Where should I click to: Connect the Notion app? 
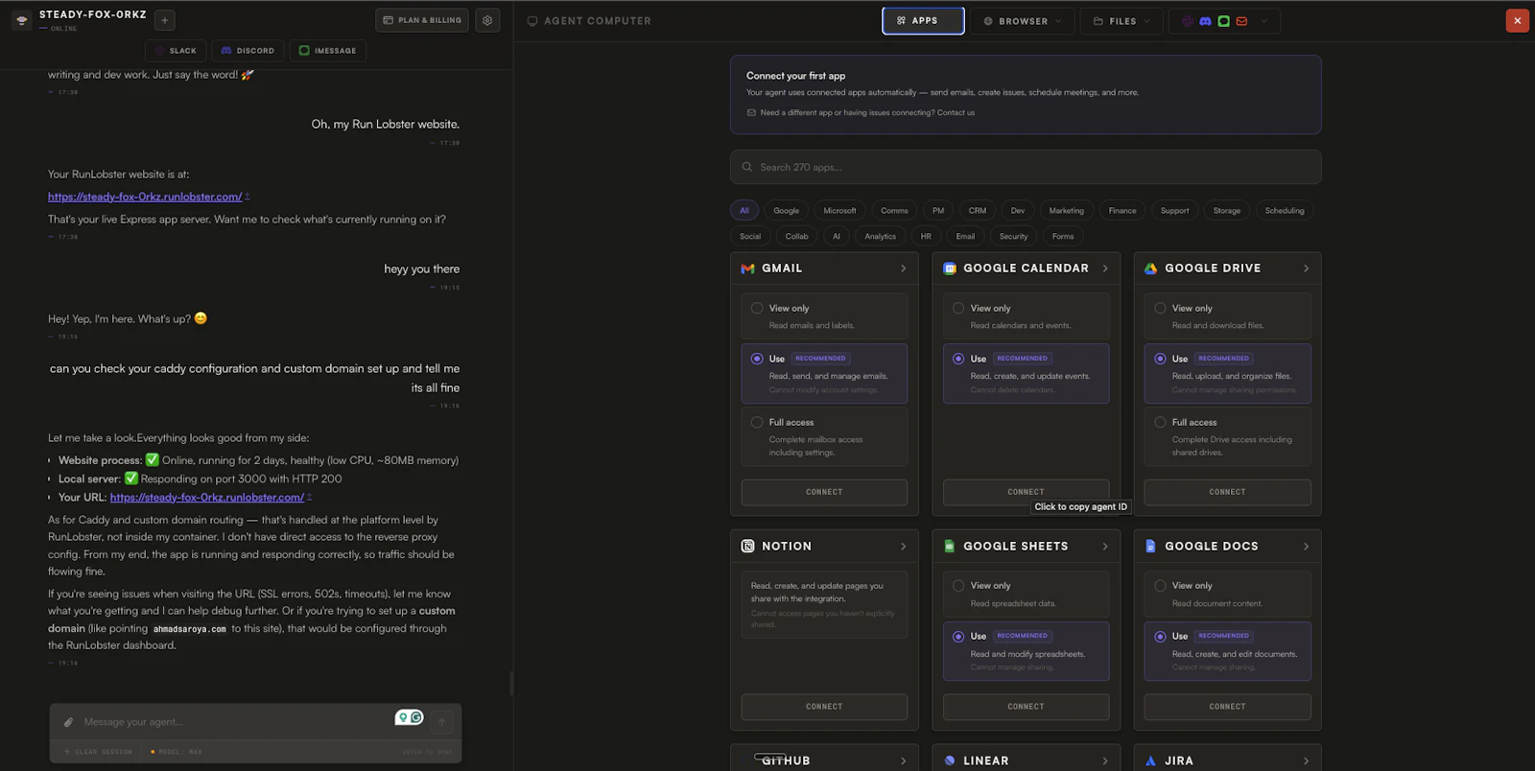point(824,707)
